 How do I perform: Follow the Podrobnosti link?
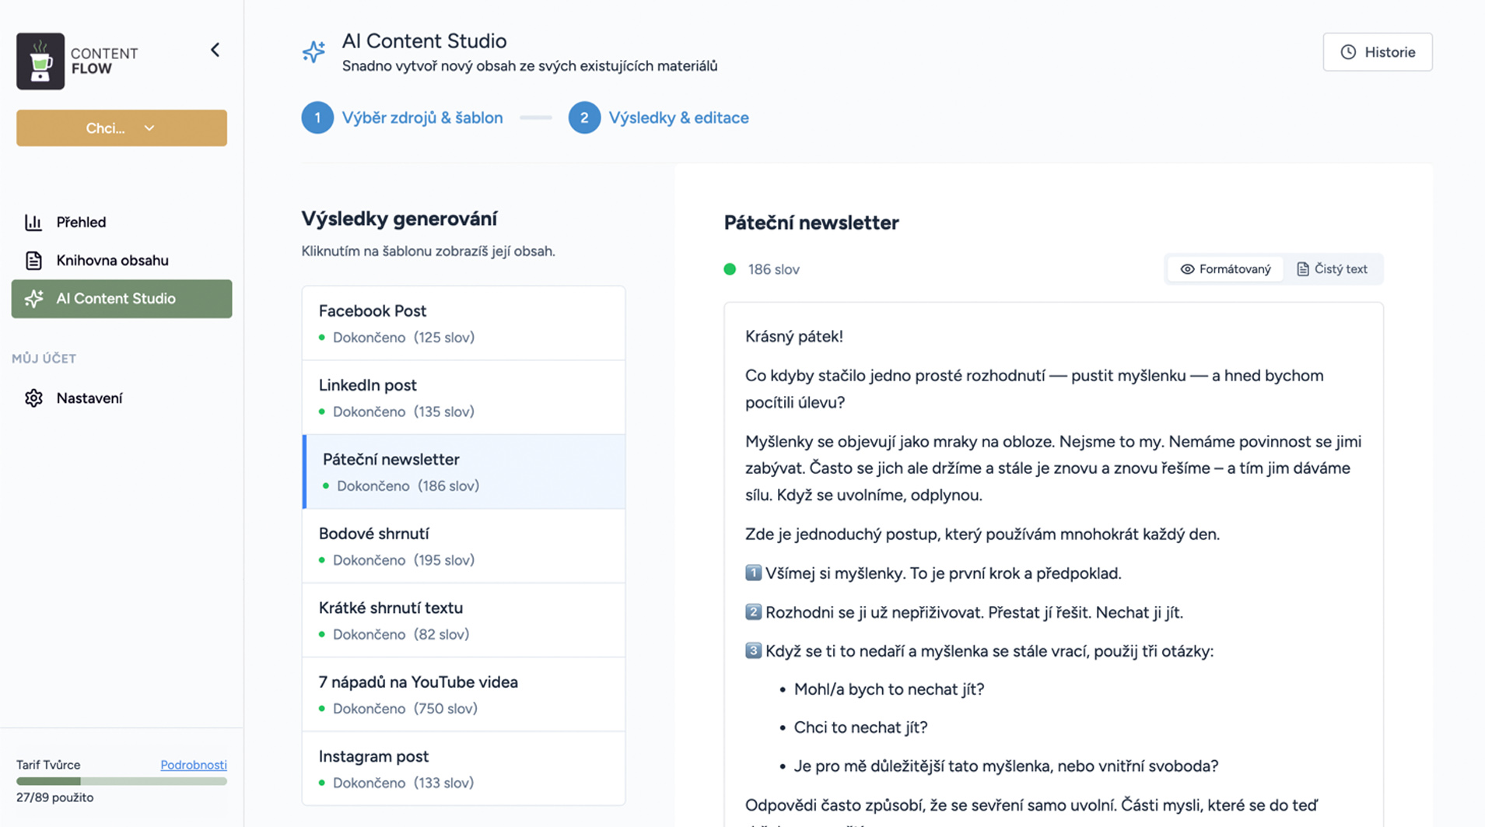click(194, 765)
